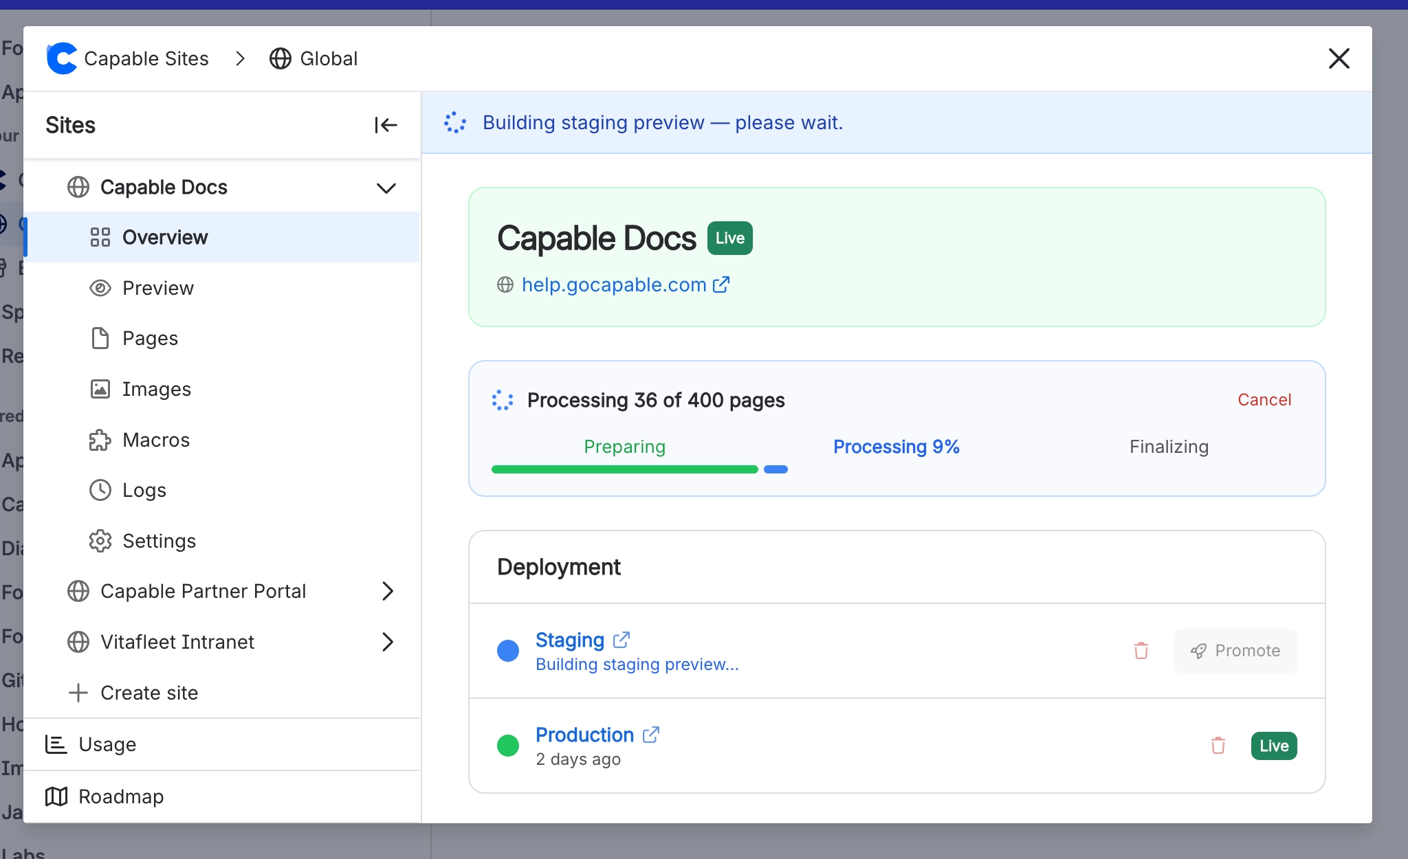This screenshot has width=1408, height=859.
Task: Click the spinner icon beside Processing 36 of 400
Action: 503,400
